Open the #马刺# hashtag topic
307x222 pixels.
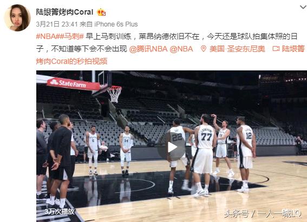point(72,36)
